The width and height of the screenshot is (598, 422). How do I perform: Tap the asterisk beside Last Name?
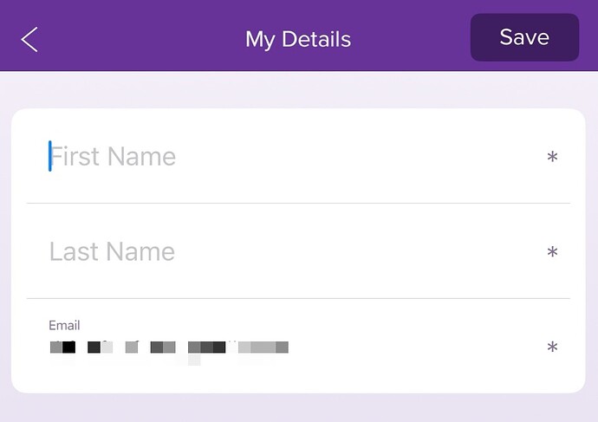pos(552,251)
